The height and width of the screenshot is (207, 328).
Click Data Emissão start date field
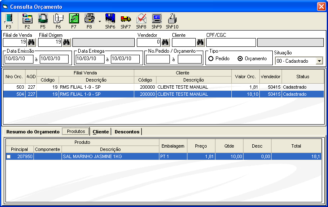pos(19,59)
